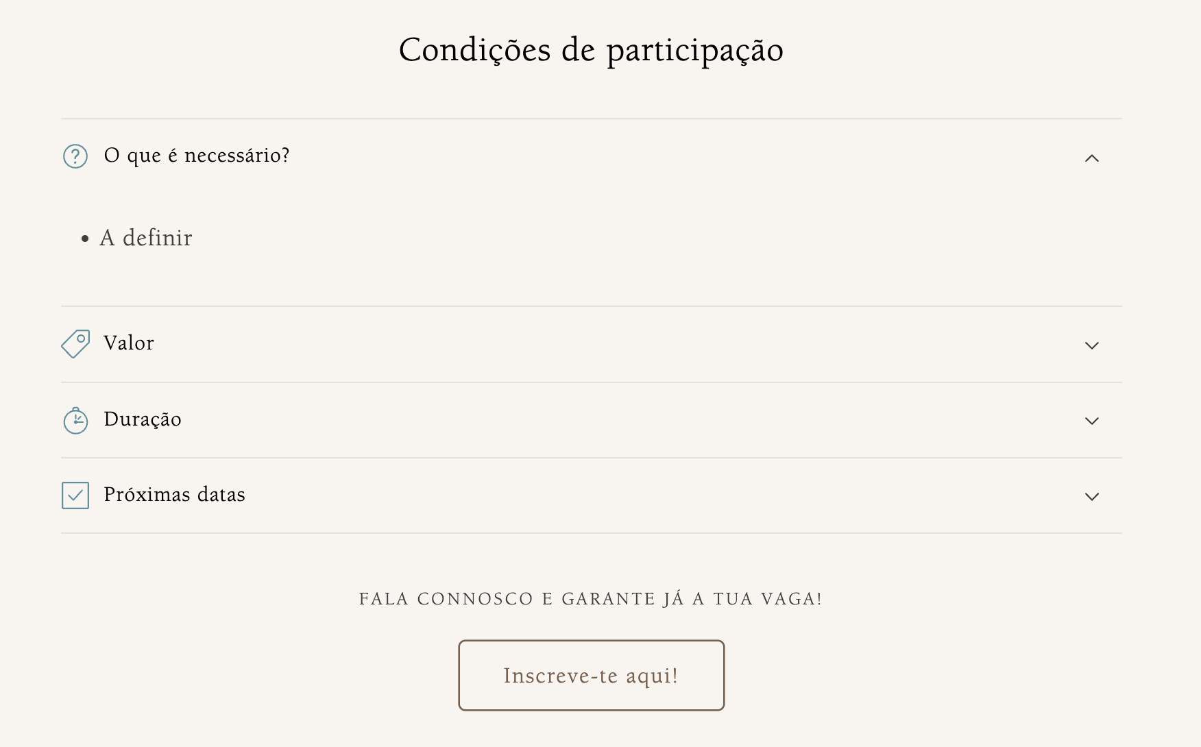Click the stopwatch icon beside Duração
Screen dimensions: 1201x747
(75, 420)
